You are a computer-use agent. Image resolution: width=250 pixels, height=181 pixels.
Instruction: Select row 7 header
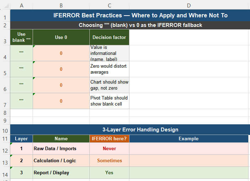(x=5, y=101)
